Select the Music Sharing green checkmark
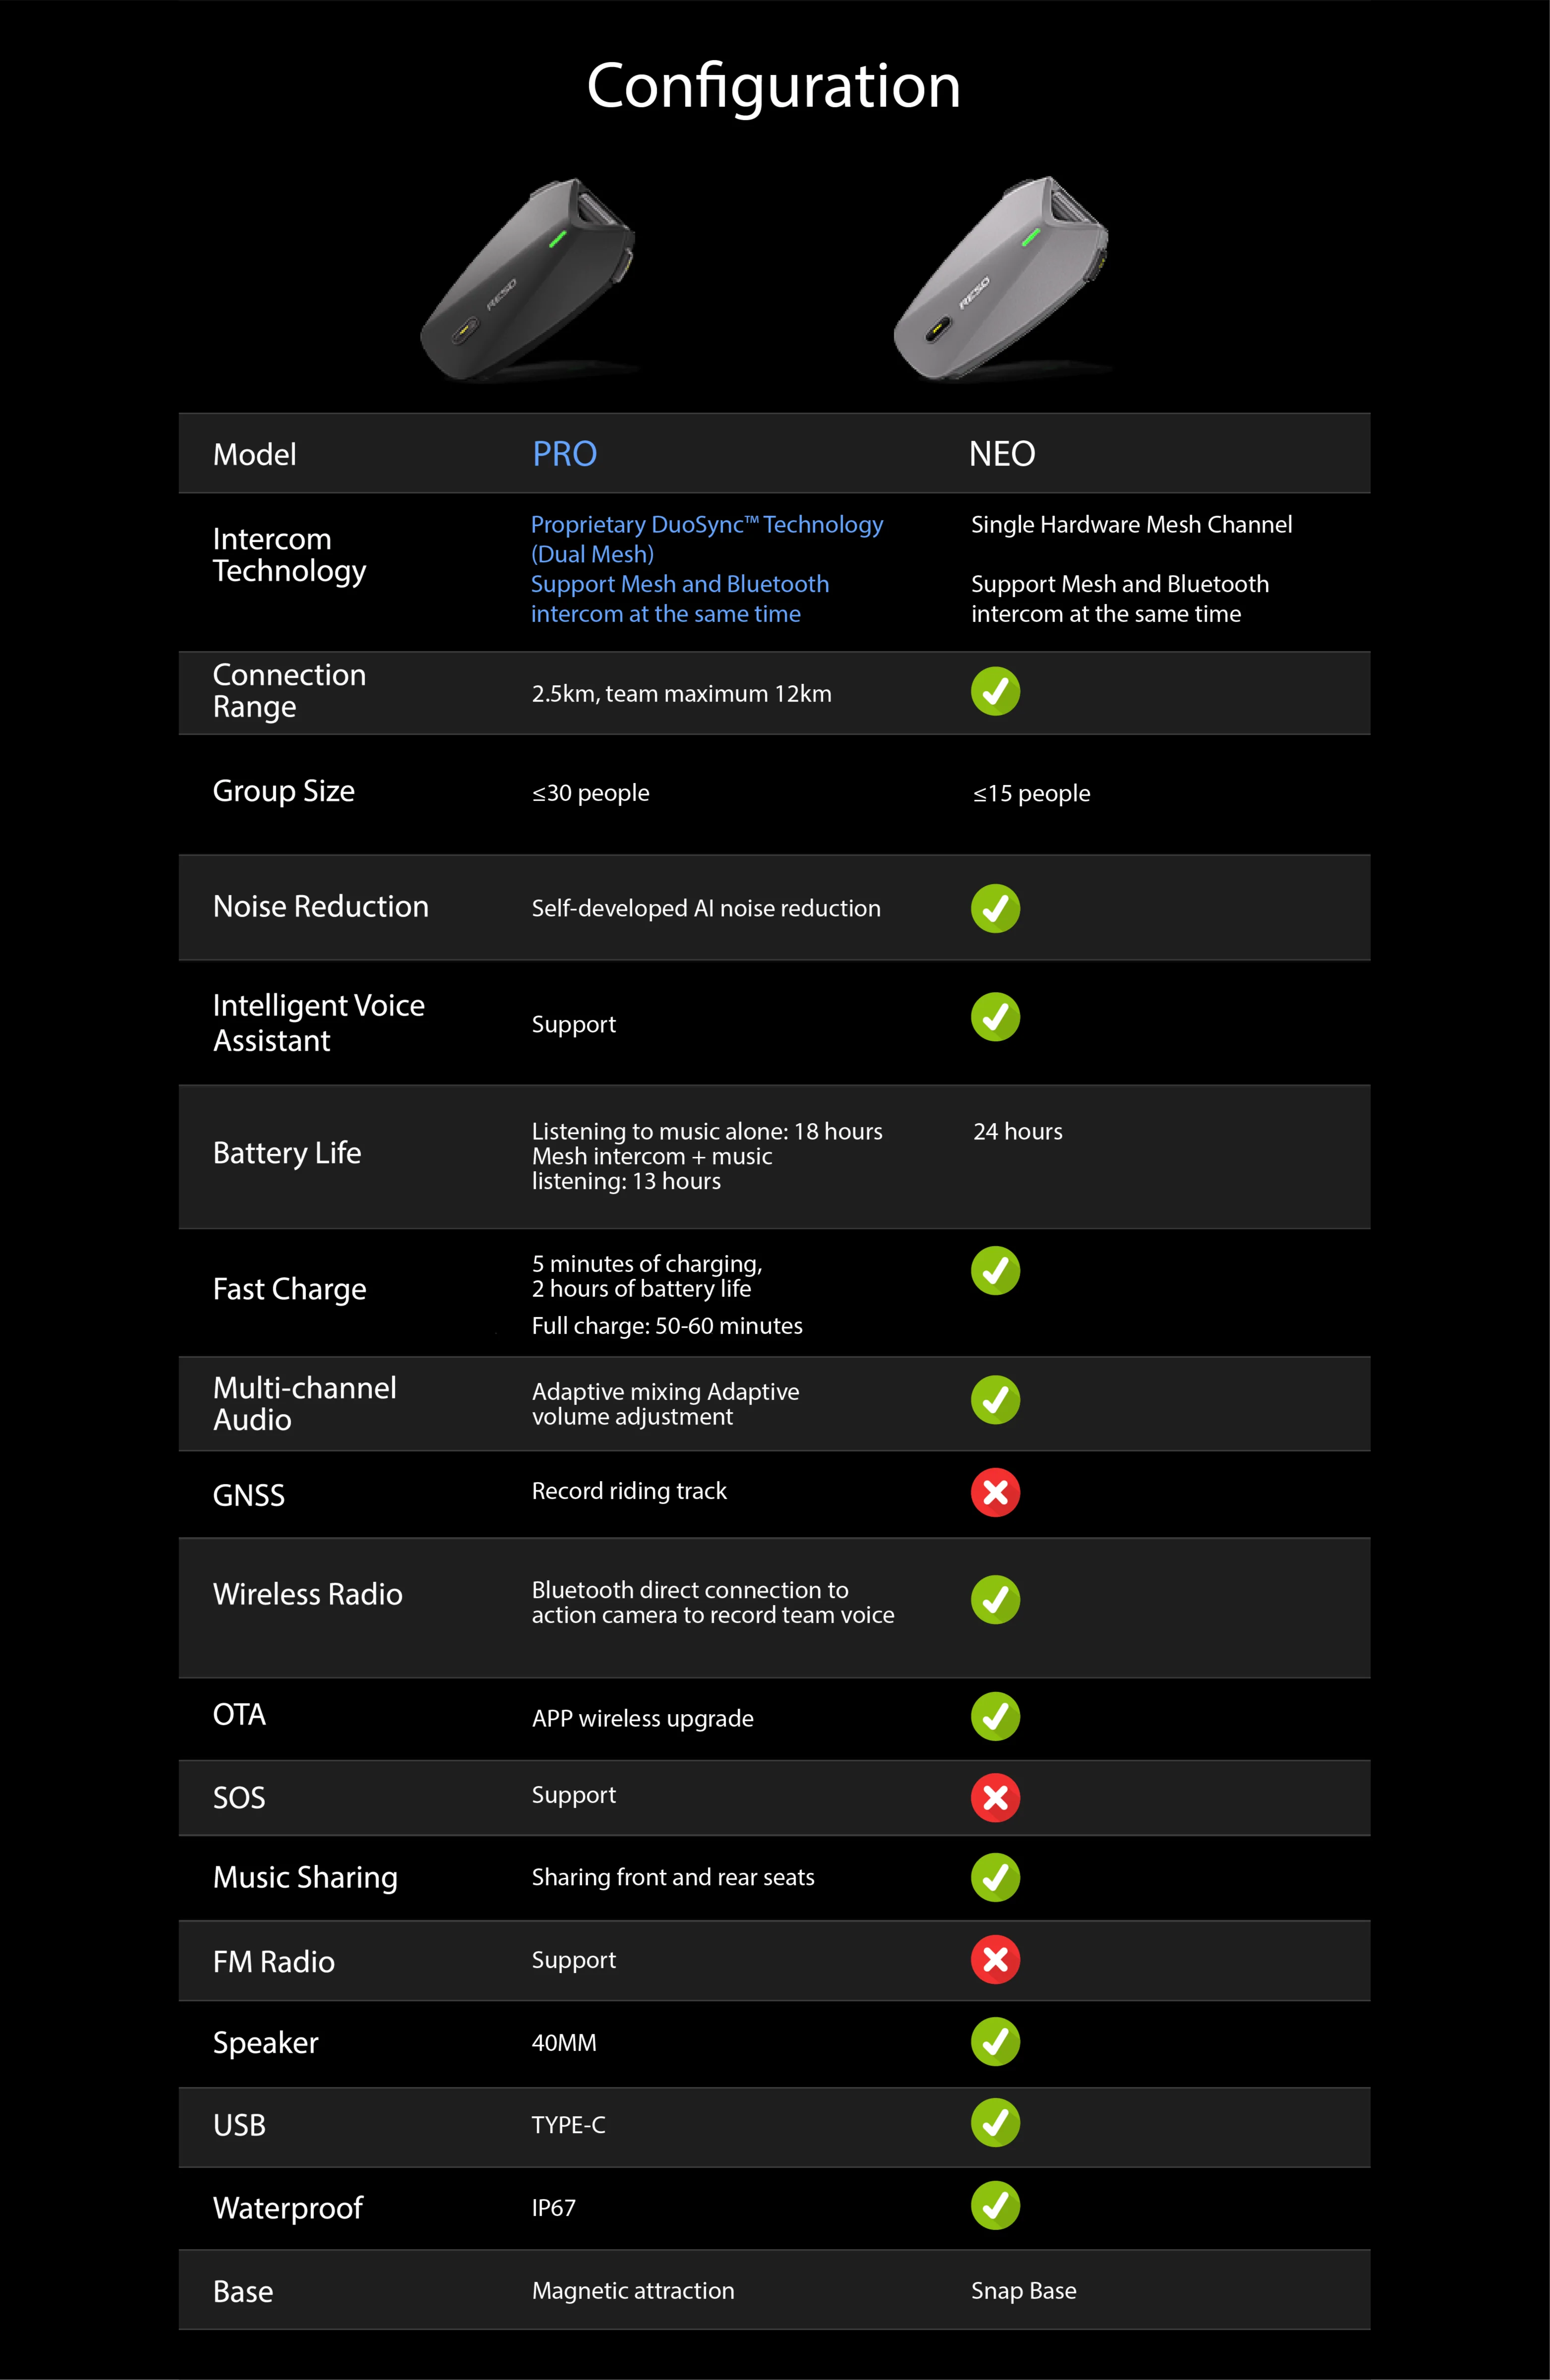 tap(994, 1877)
